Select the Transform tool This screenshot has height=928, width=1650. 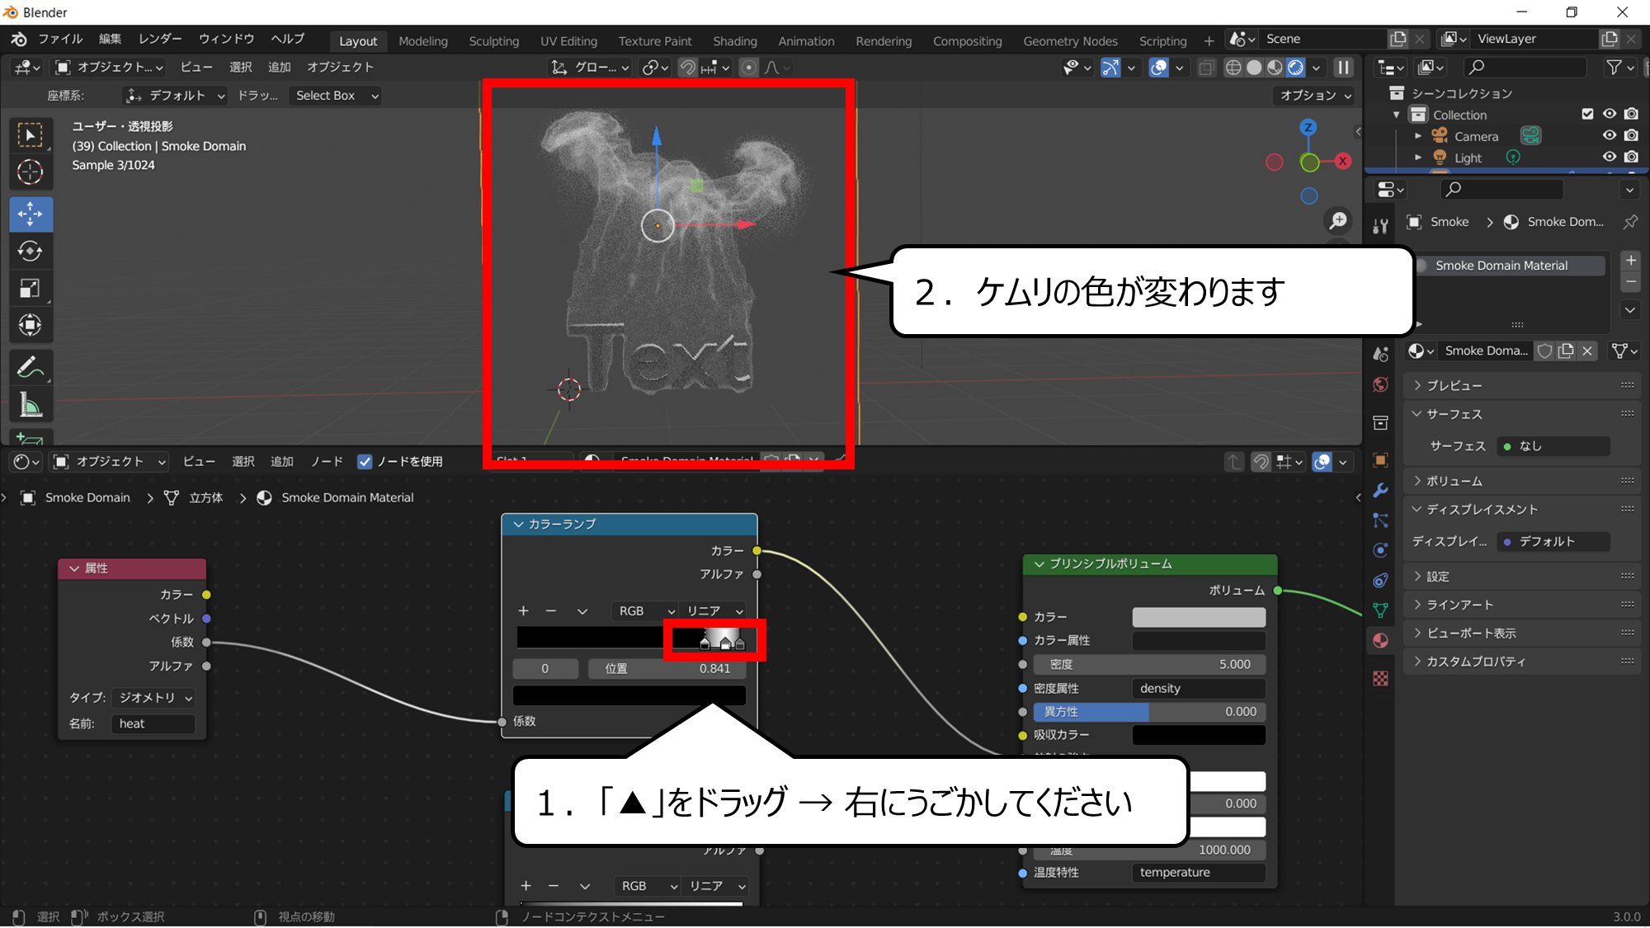[x=31, y=325]
